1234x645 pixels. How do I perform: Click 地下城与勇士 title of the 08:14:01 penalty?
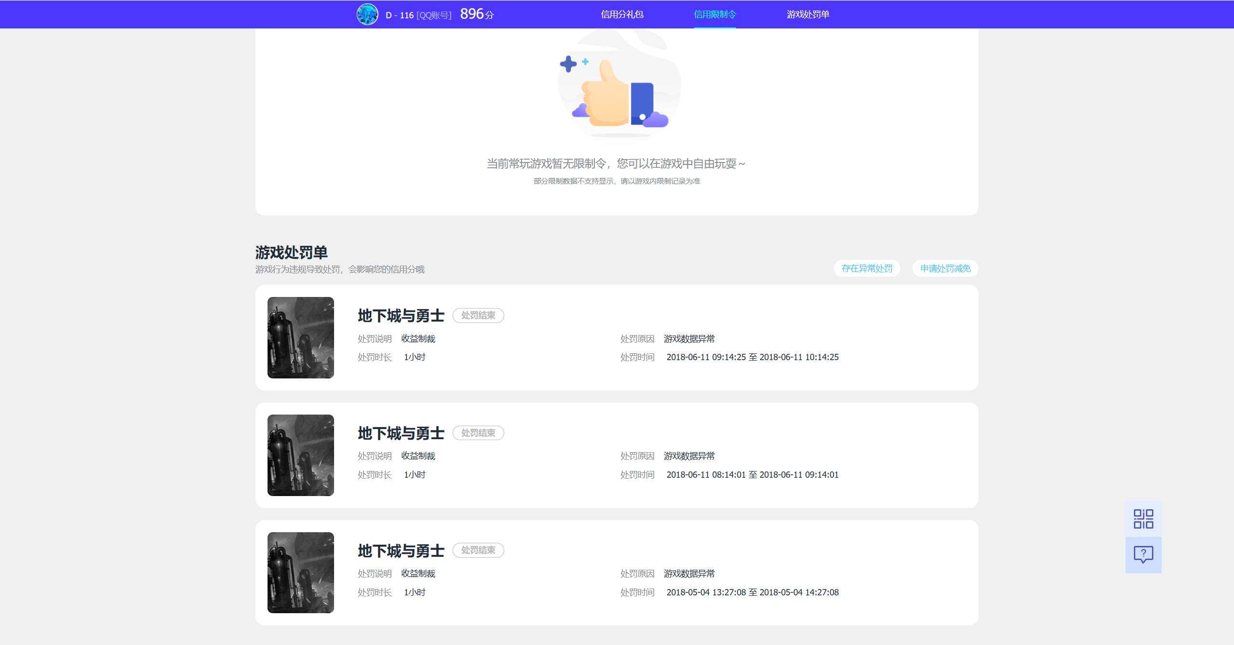pyautogui.click(x=401, y=433)
